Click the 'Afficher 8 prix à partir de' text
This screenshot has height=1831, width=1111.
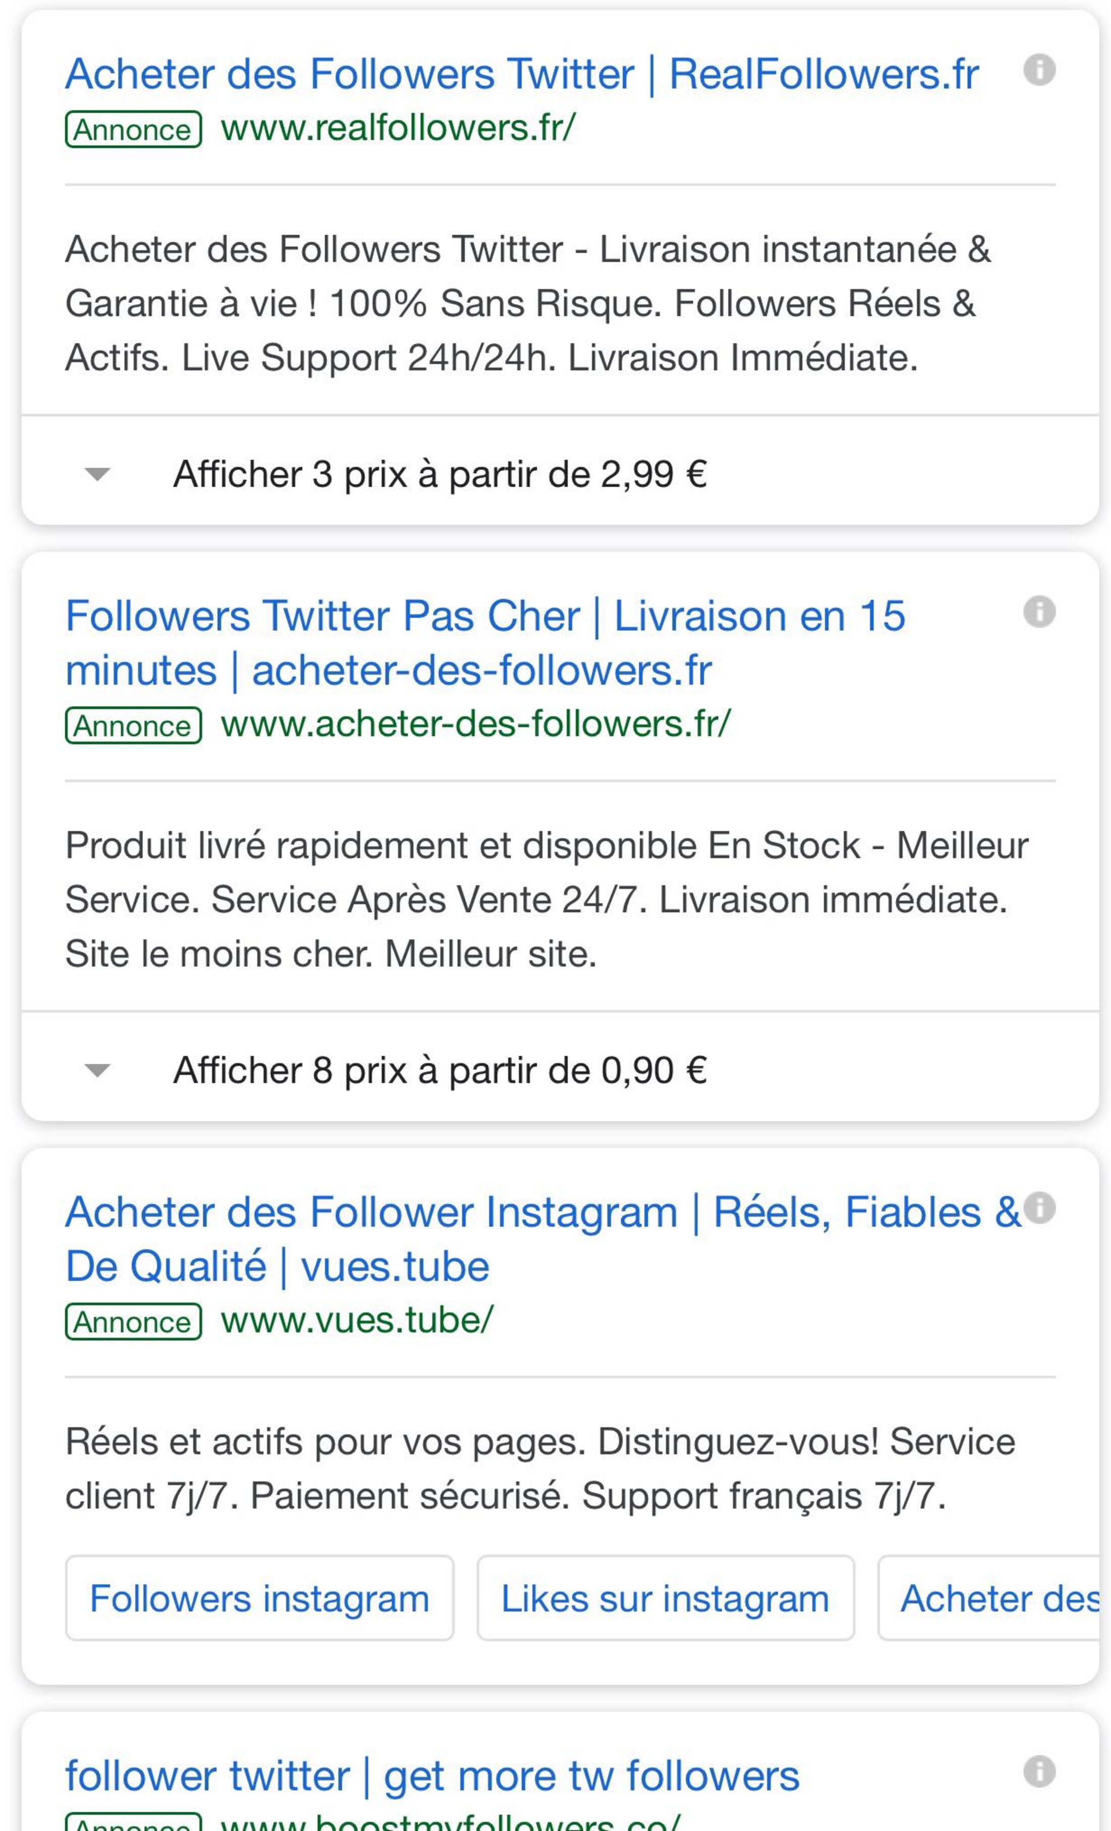[440, 1070]
